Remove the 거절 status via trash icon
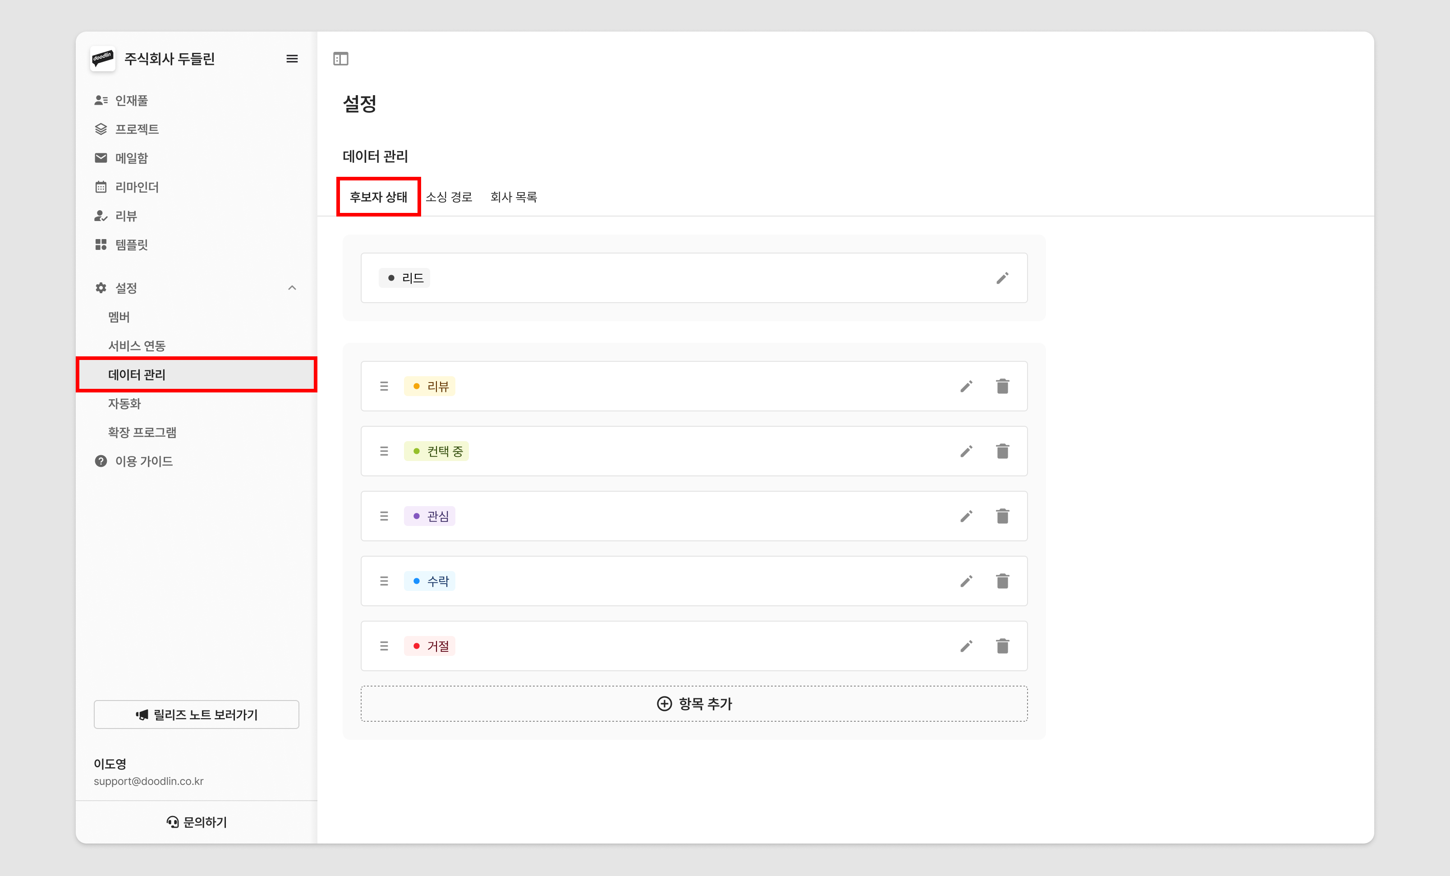 [x=1002, y=646]
